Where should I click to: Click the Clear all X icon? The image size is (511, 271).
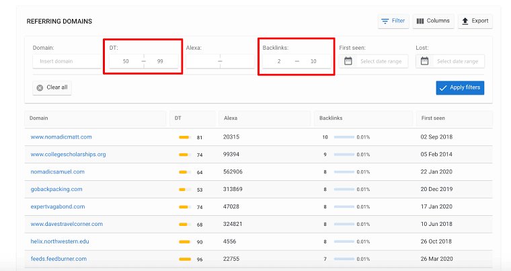(x=40, y=87)
